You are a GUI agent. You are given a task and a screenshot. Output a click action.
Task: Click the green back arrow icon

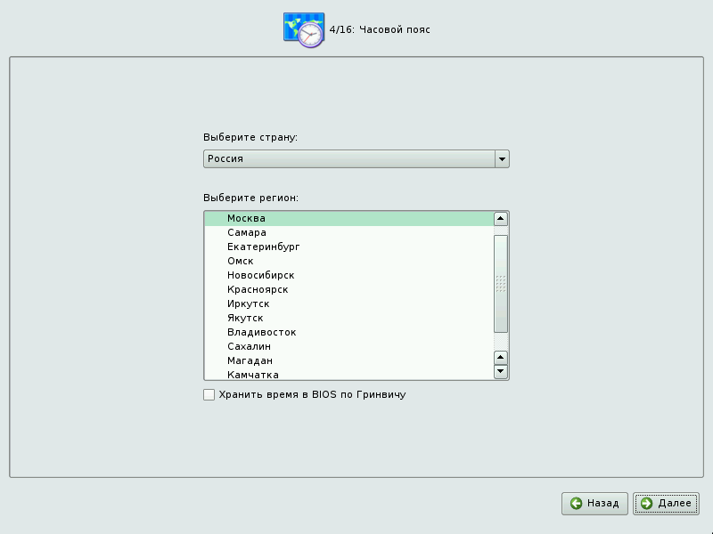pos(577,504)
